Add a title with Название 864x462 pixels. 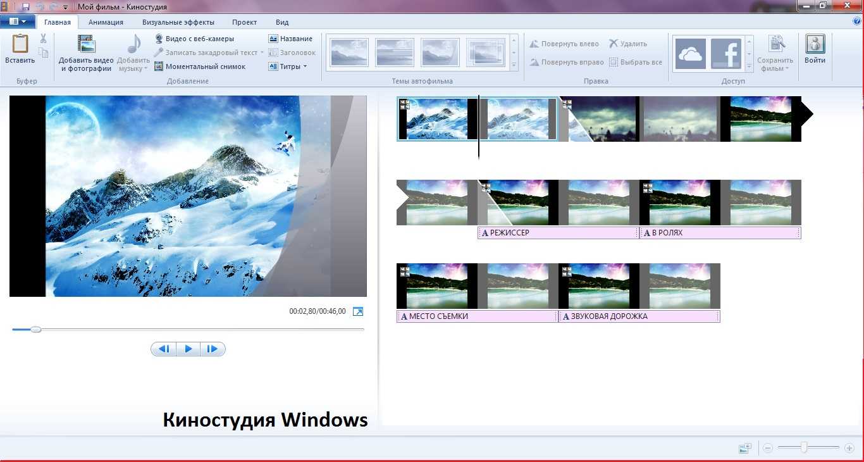[290, 39]
